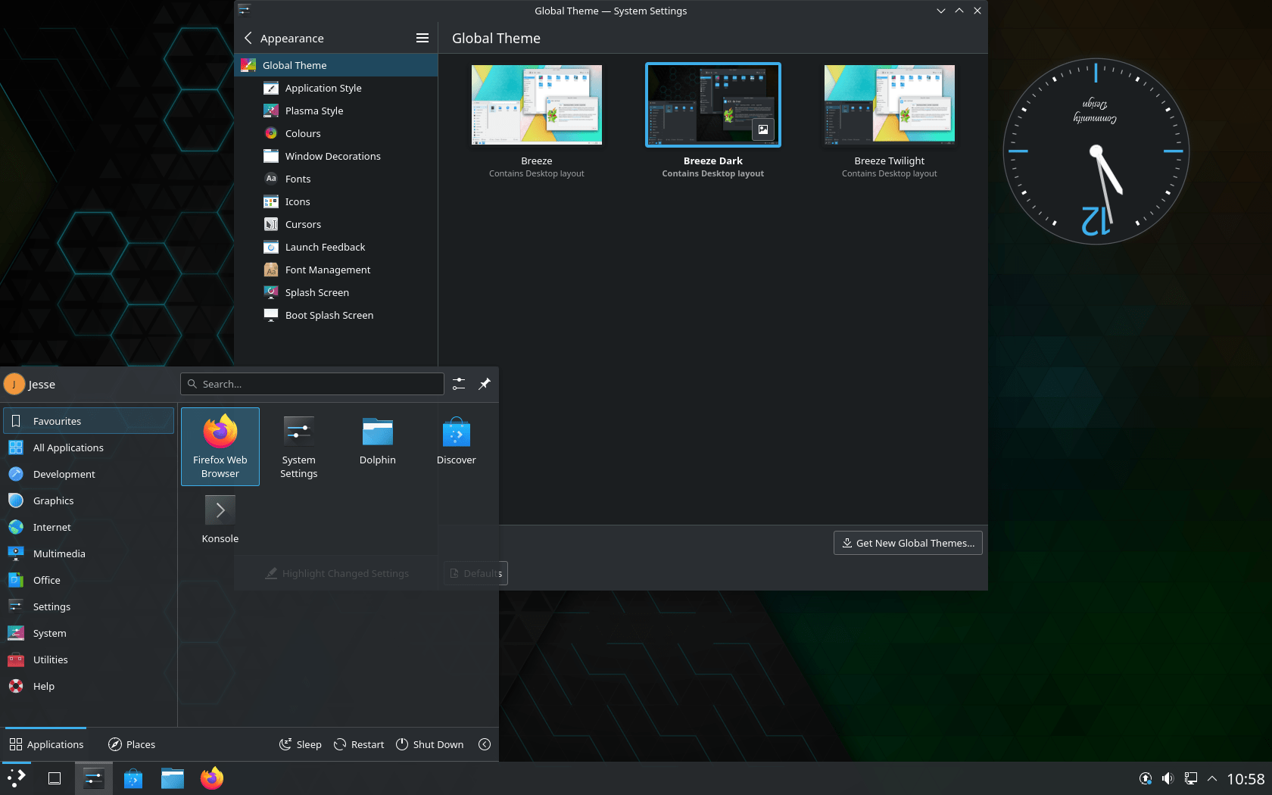Select All Applications category
This screenshot has height=795, width=1272.
(x=89, y=447)
